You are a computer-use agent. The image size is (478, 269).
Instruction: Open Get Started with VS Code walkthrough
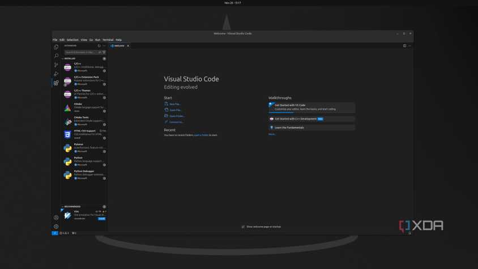(312, 108)
